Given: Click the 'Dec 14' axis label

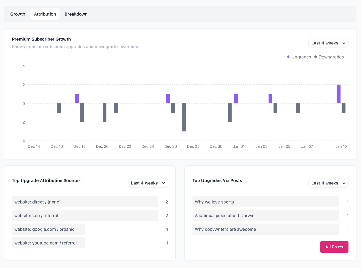Looking at the screenshot, I should 34,146.
